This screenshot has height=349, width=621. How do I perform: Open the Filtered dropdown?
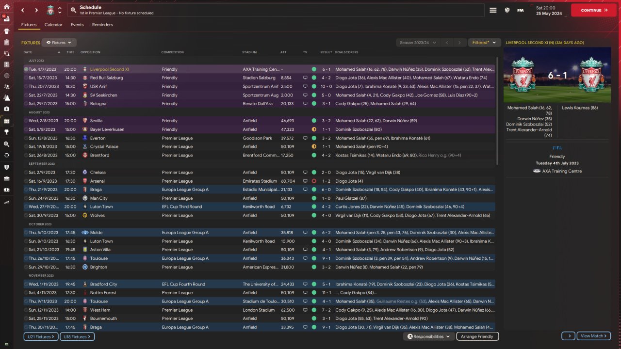click(484, 43)
